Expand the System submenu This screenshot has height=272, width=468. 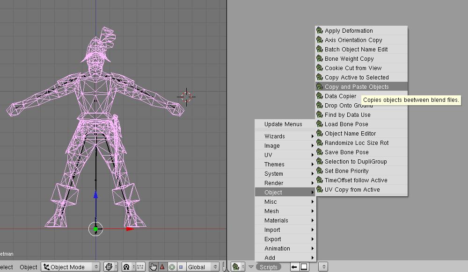[x=285, y=174]
